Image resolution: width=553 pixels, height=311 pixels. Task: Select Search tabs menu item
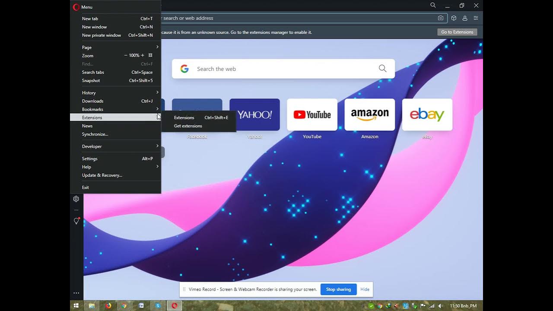point(115,72)
